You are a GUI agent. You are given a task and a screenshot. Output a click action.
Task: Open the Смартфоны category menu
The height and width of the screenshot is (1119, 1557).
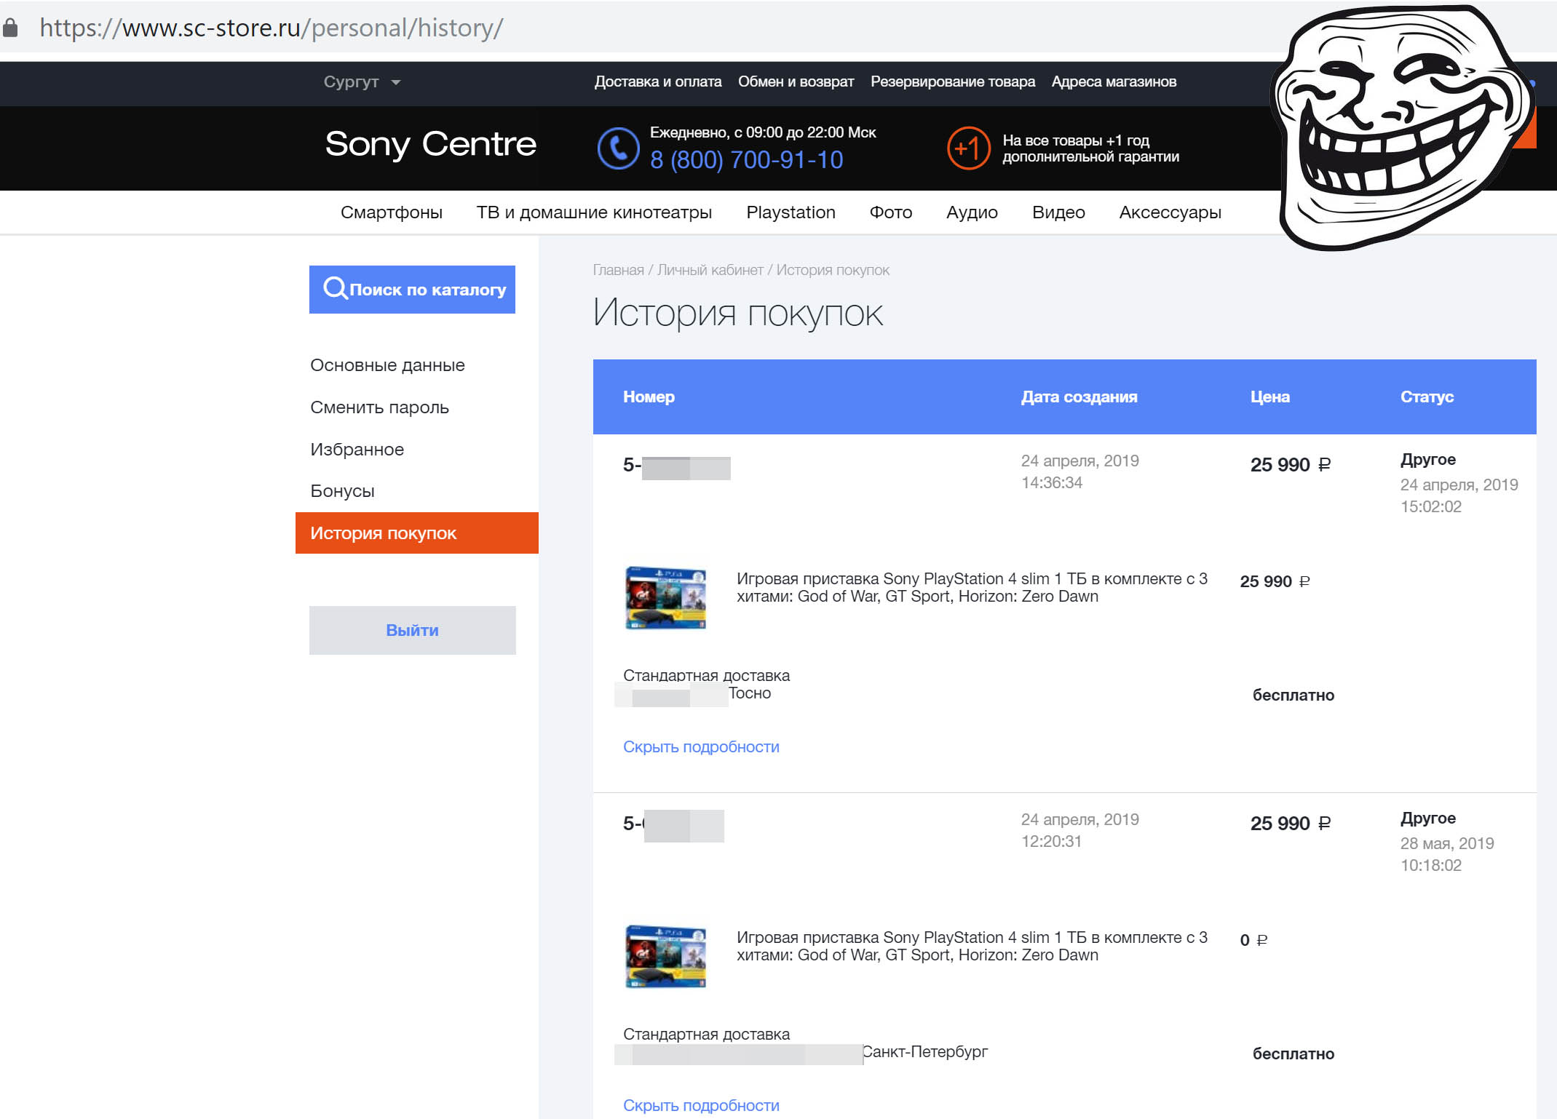pos(391,212)
